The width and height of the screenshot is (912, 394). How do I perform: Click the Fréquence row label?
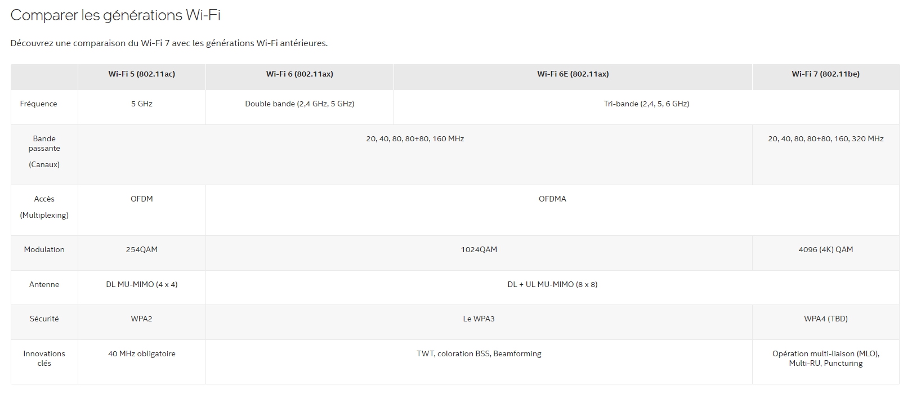(38, 104)
